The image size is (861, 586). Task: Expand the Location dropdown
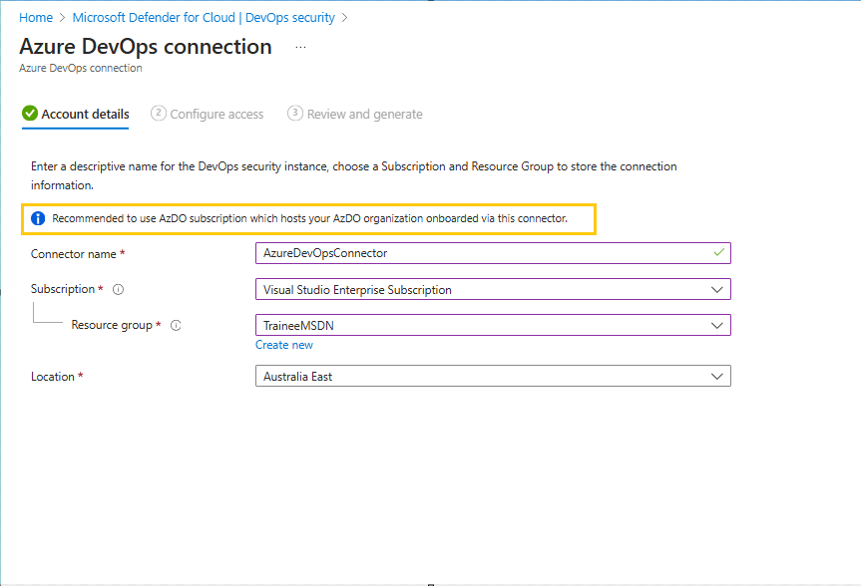coord(716,377)
